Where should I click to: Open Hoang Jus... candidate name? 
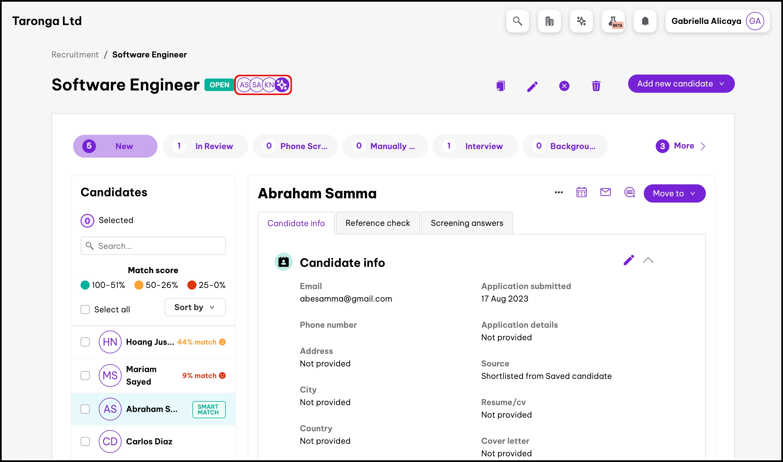(150, 342)
